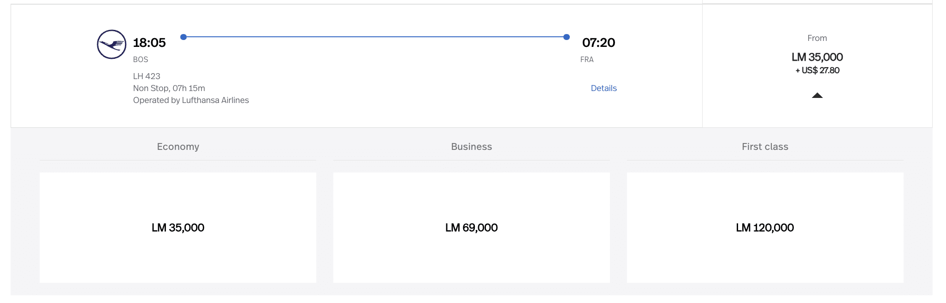The height and width of the screenshot is (303, 946).
Task: Click the LH 423 flight number
Action: (147, 76)
